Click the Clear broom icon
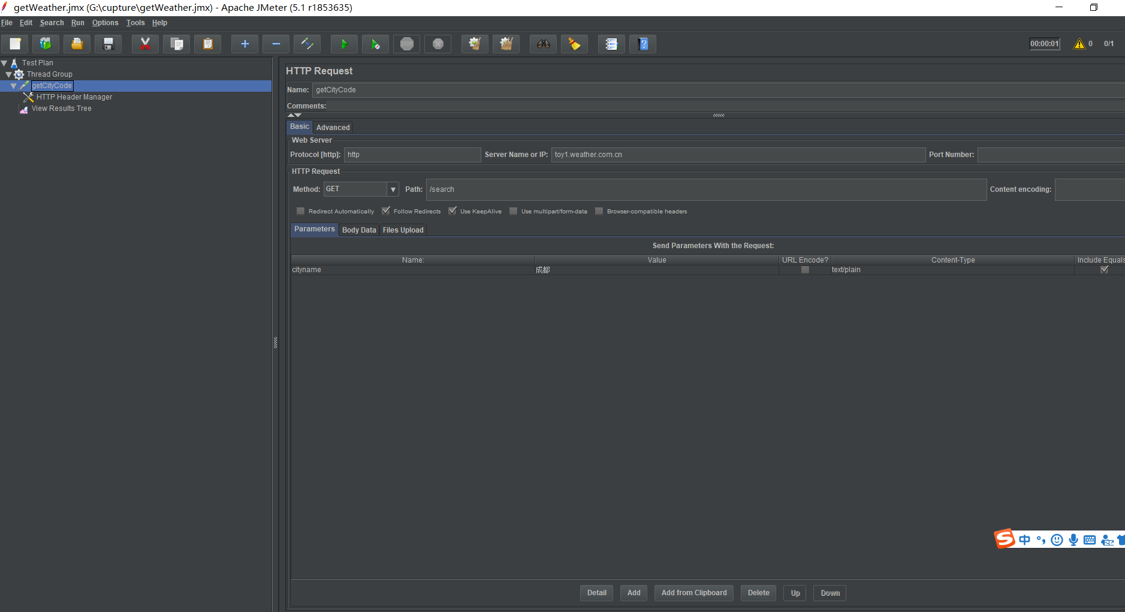 pyautogui.click(x=475, y=44)
